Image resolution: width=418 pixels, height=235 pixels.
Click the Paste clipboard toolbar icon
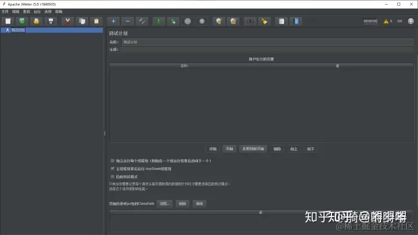click(96, 21)
